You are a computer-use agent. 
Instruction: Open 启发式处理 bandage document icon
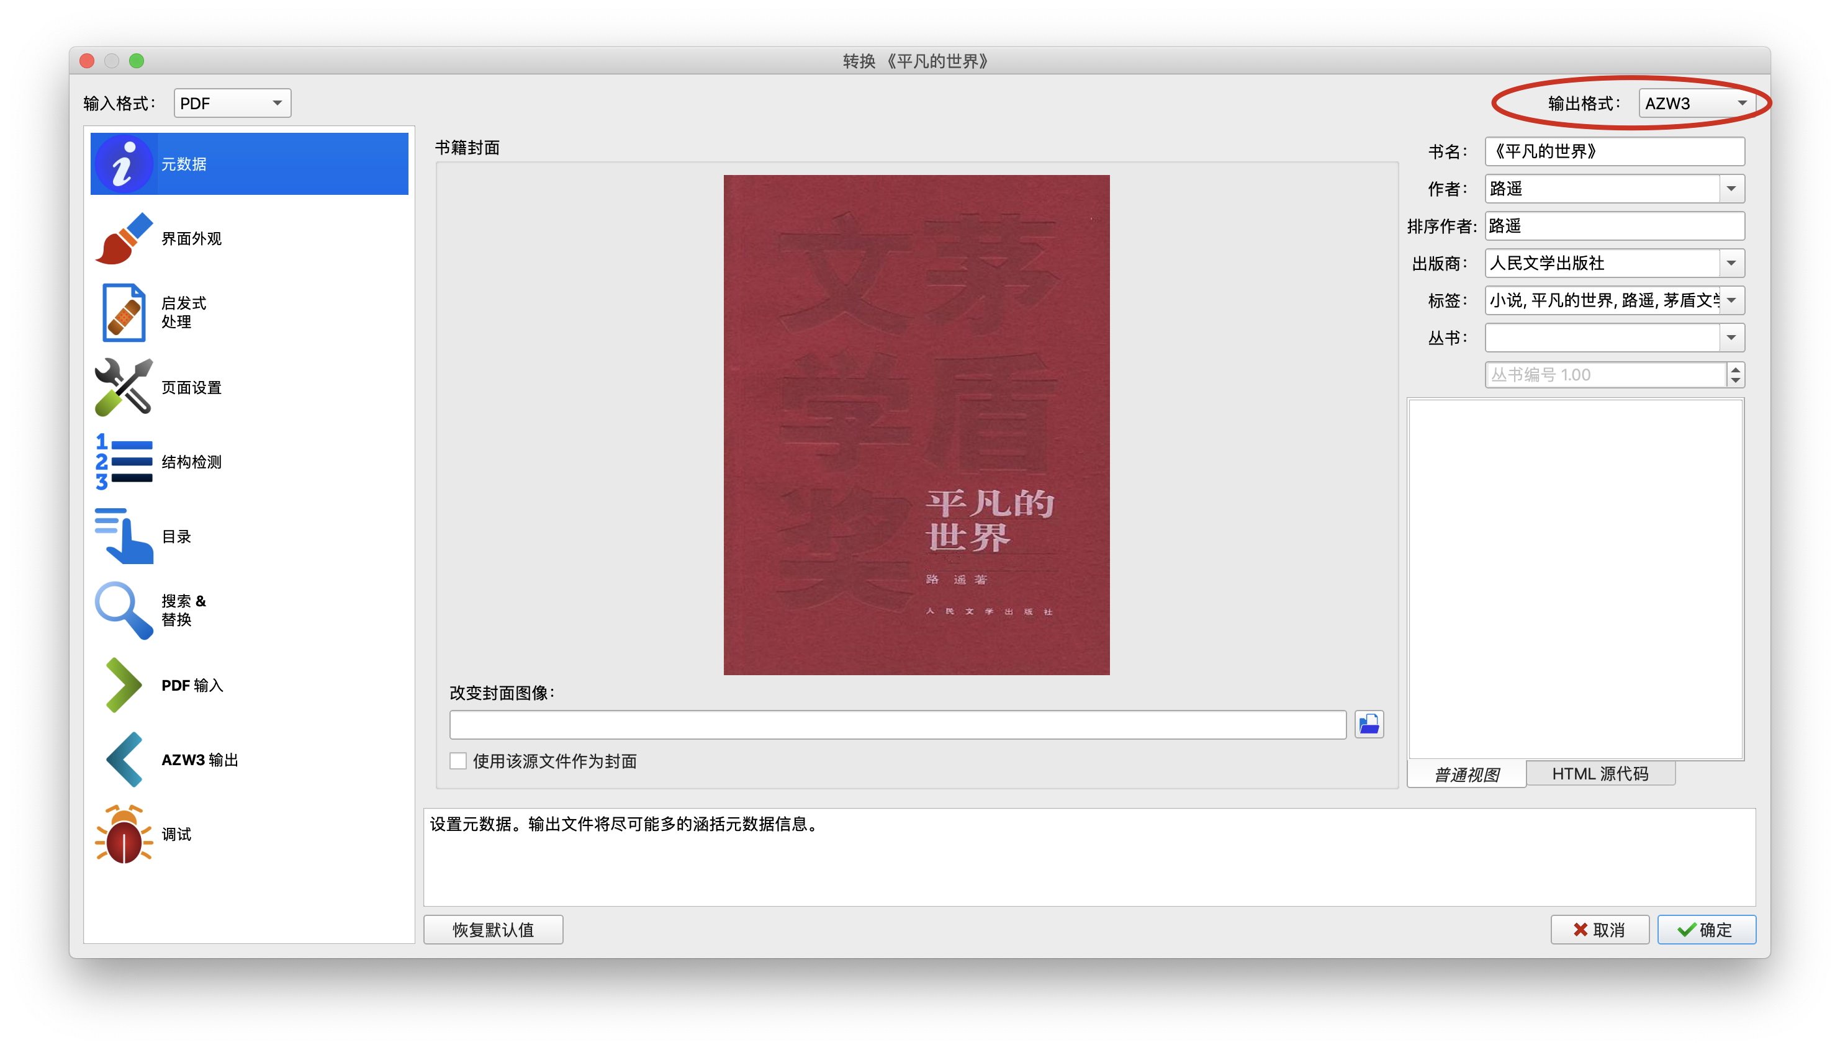pos(124,312)
